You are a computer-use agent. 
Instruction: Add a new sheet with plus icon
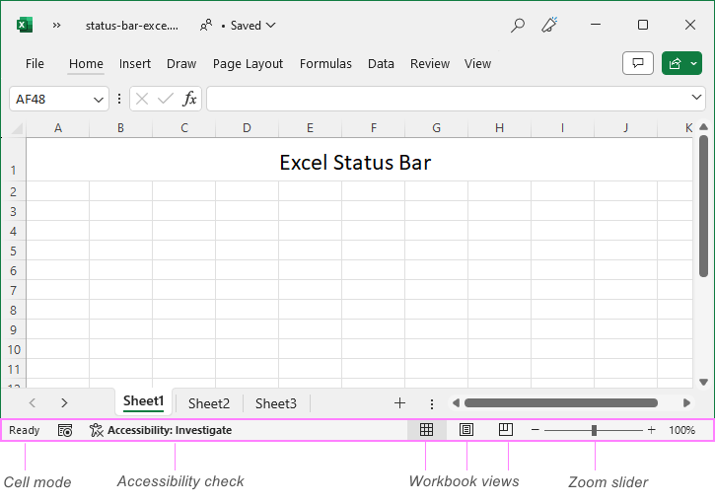coord(399,402)
